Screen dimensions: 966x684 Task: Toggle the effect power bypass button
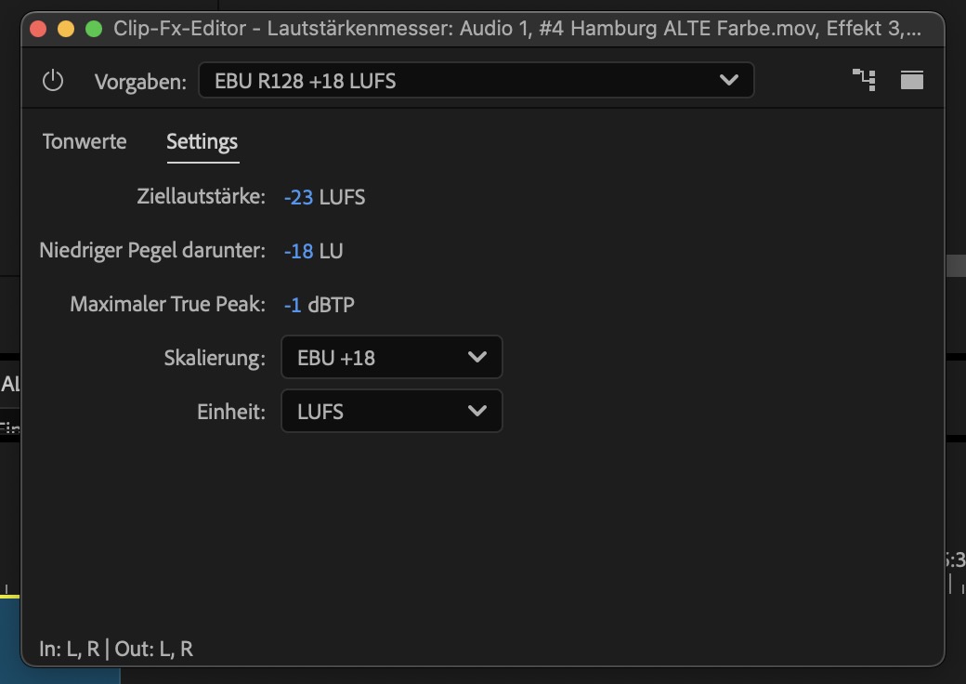coord(53,81)
